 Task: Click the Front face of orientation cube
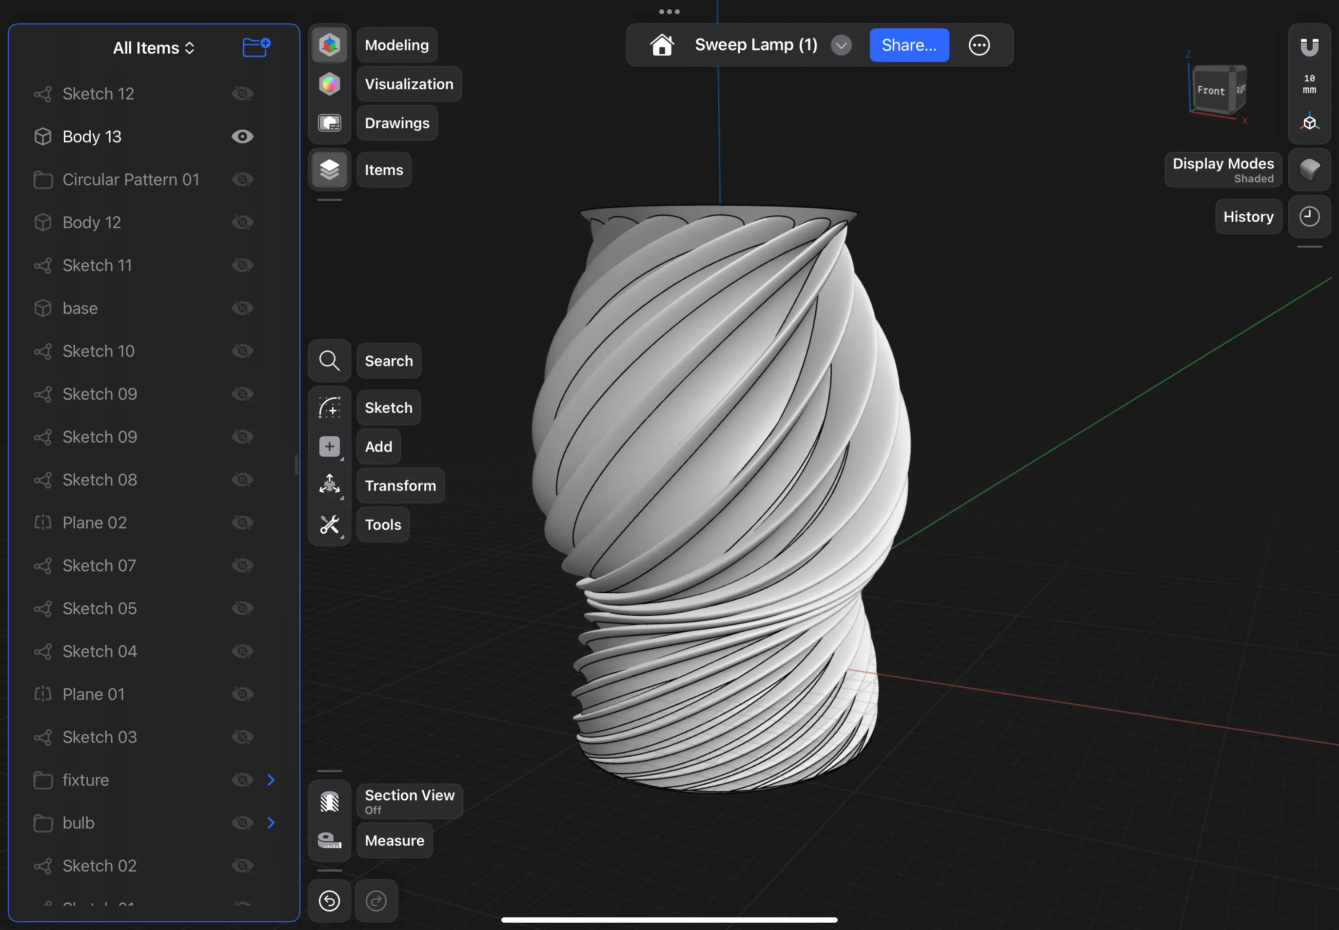pyautogui.click(x=1210, y=90)
